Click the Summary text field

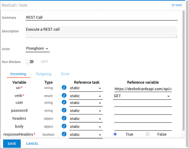[x=101, y=17]
